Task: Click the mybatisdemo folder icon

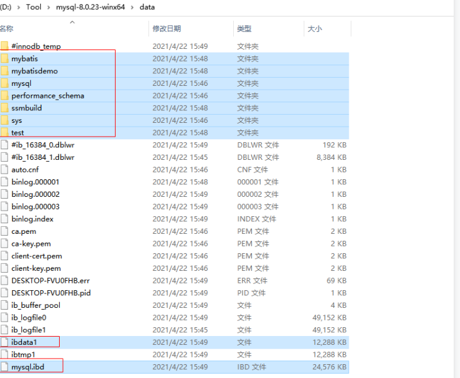Action: click(4, 71)
